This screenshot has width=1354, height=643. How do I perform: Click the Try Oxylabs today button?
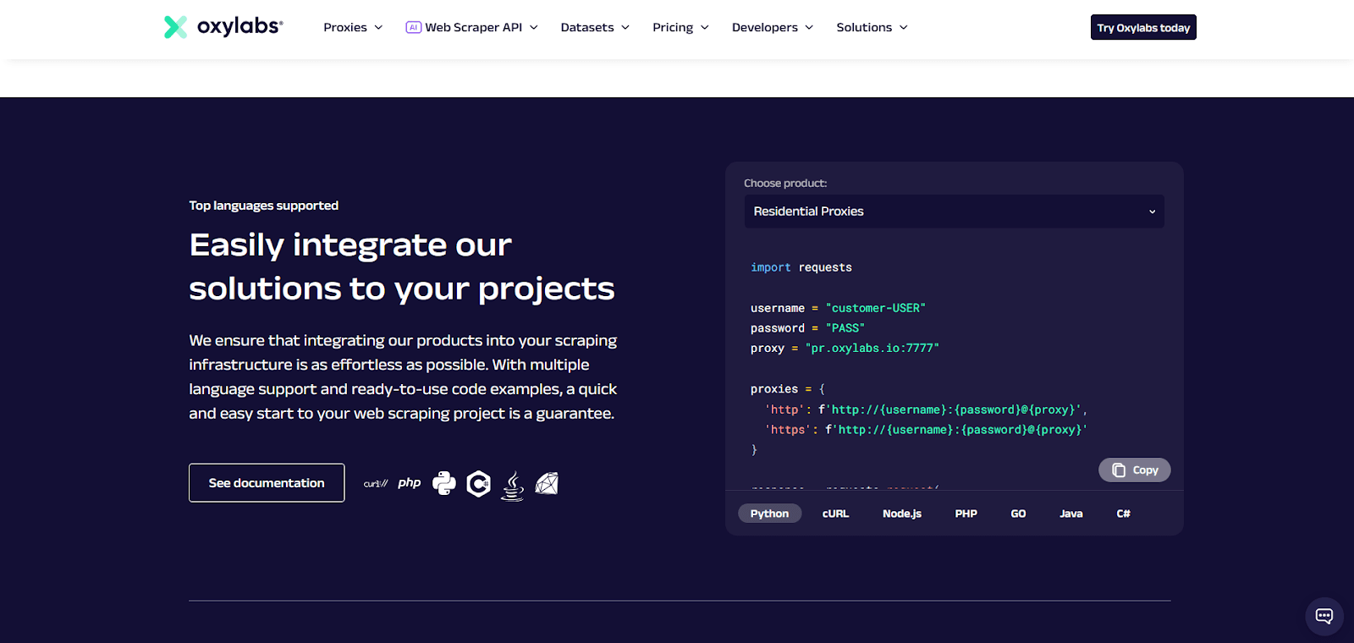1143,27
